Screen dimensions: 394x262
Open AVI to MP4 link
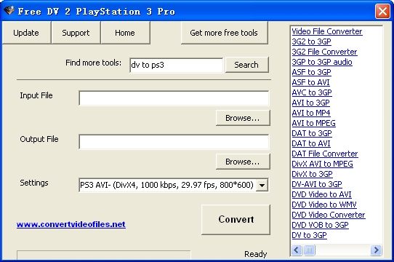311,113
